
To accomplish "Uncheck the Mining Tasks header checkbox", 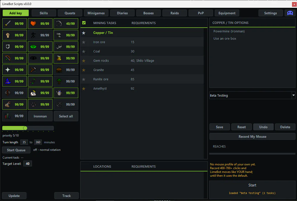I will click(84, 23).
